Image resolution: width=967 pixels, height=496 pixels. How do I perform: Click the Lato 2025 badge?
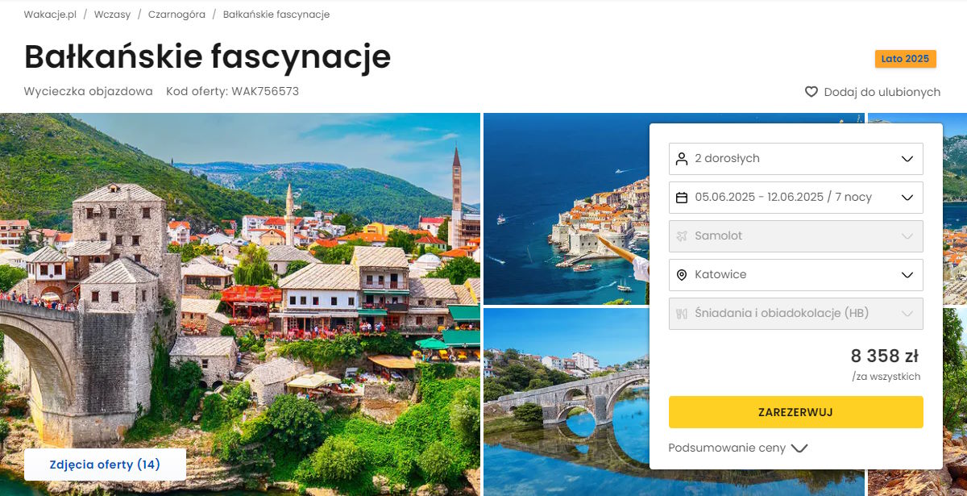pyautogui.click(x=906, y=59)
